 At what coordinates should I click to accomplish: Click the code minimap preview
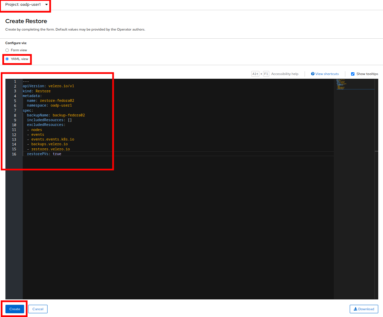(354, 85)
